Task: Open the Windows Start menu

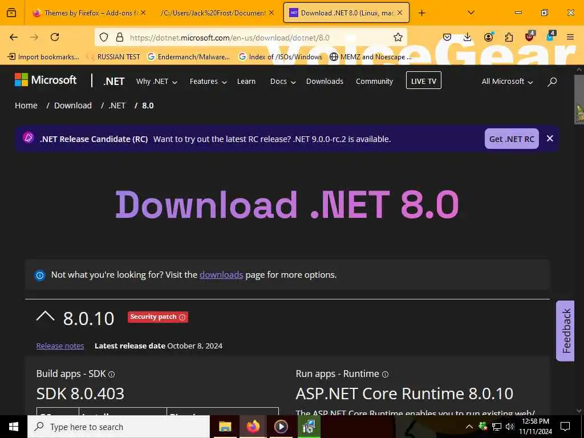Action: click(x=14, y=427)
